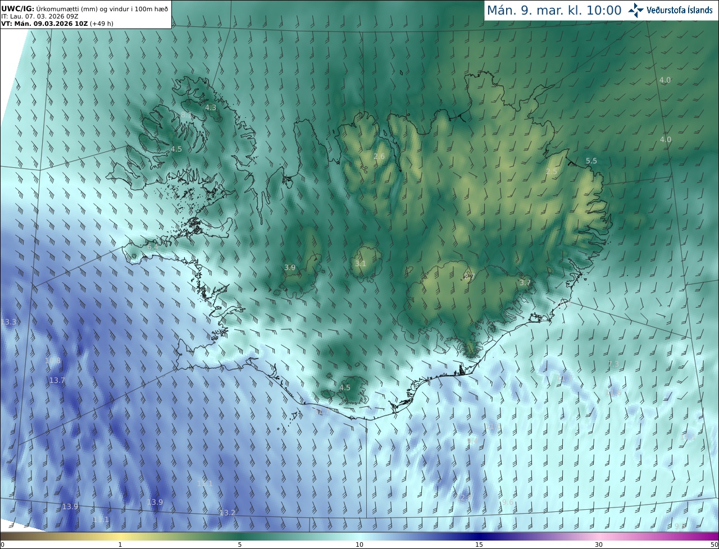719x549 pixels.
Task: Click the 1 tick label on the color scale
Action: 120,545
